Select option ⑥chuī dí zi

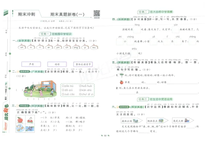click(x=86, y=94)
